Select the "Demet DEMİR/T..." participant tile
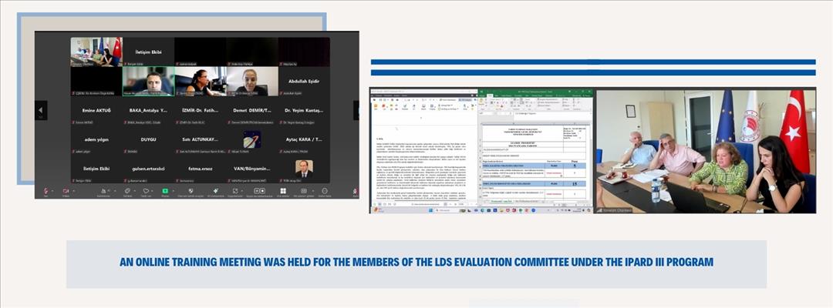 (x=252, y=110)
